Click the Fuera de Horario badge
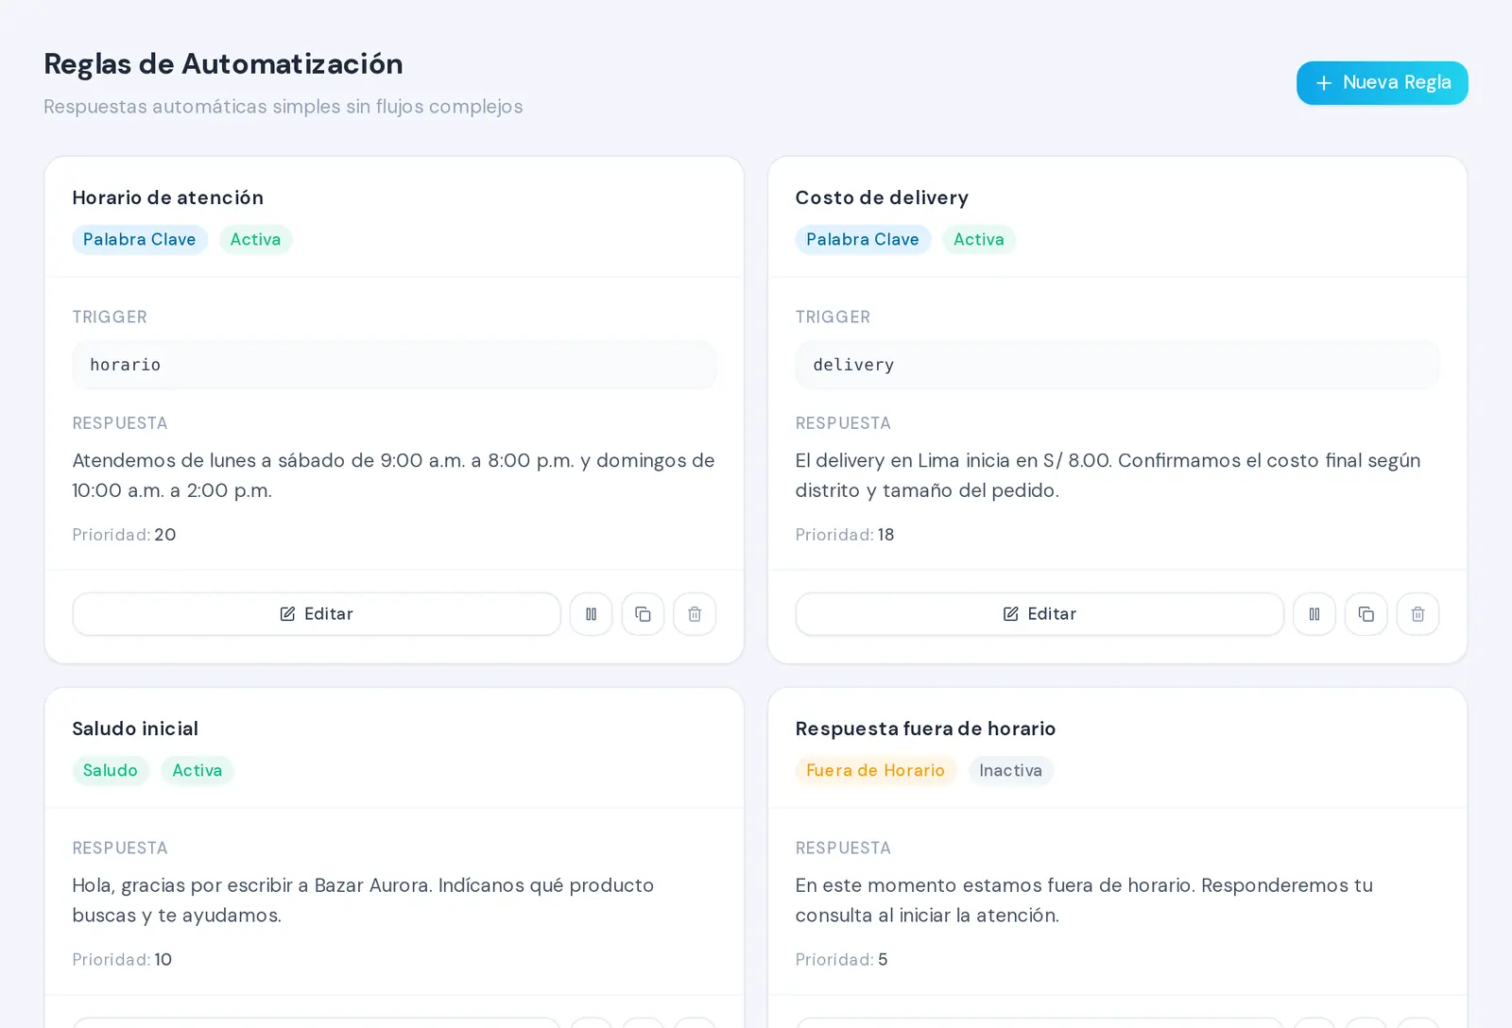This screenshot has height=1028, width=1512. pos(876,771)
